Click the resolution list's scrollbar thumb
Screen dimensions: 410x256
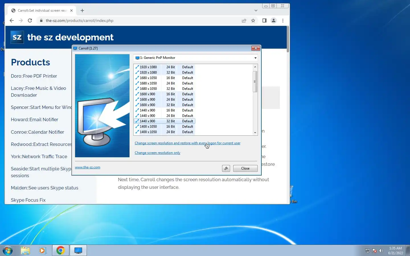click(x=255, y=81)
